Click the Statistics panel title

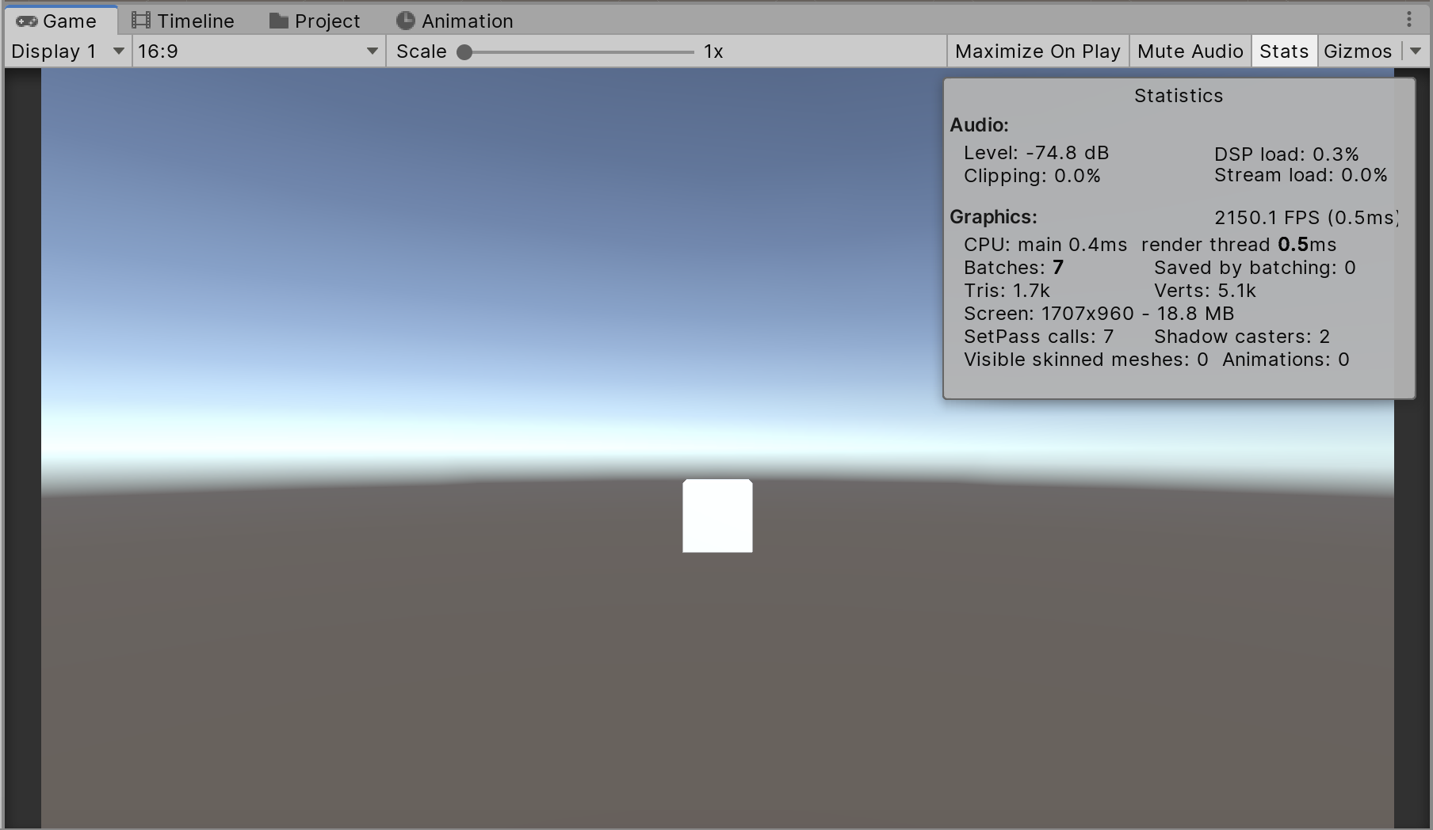pyautogui.click(x=1178, y=96)
